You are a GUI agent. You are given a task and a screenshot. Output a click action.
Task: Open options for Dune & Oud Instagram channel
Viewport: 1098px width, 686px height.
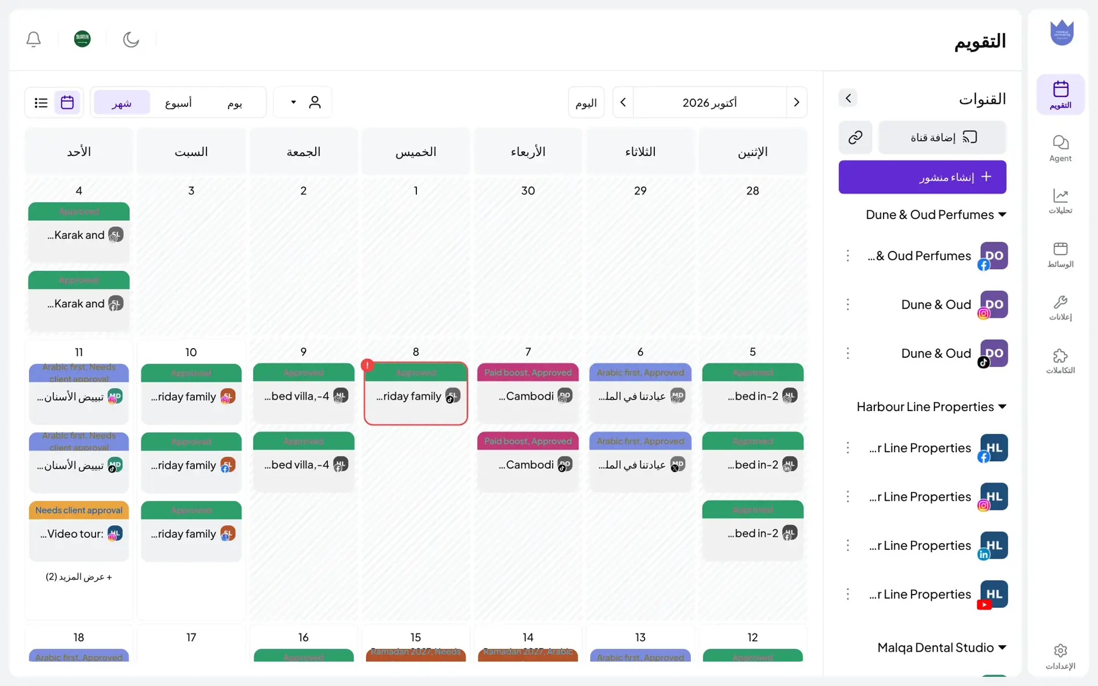click(x=848, y=305)
